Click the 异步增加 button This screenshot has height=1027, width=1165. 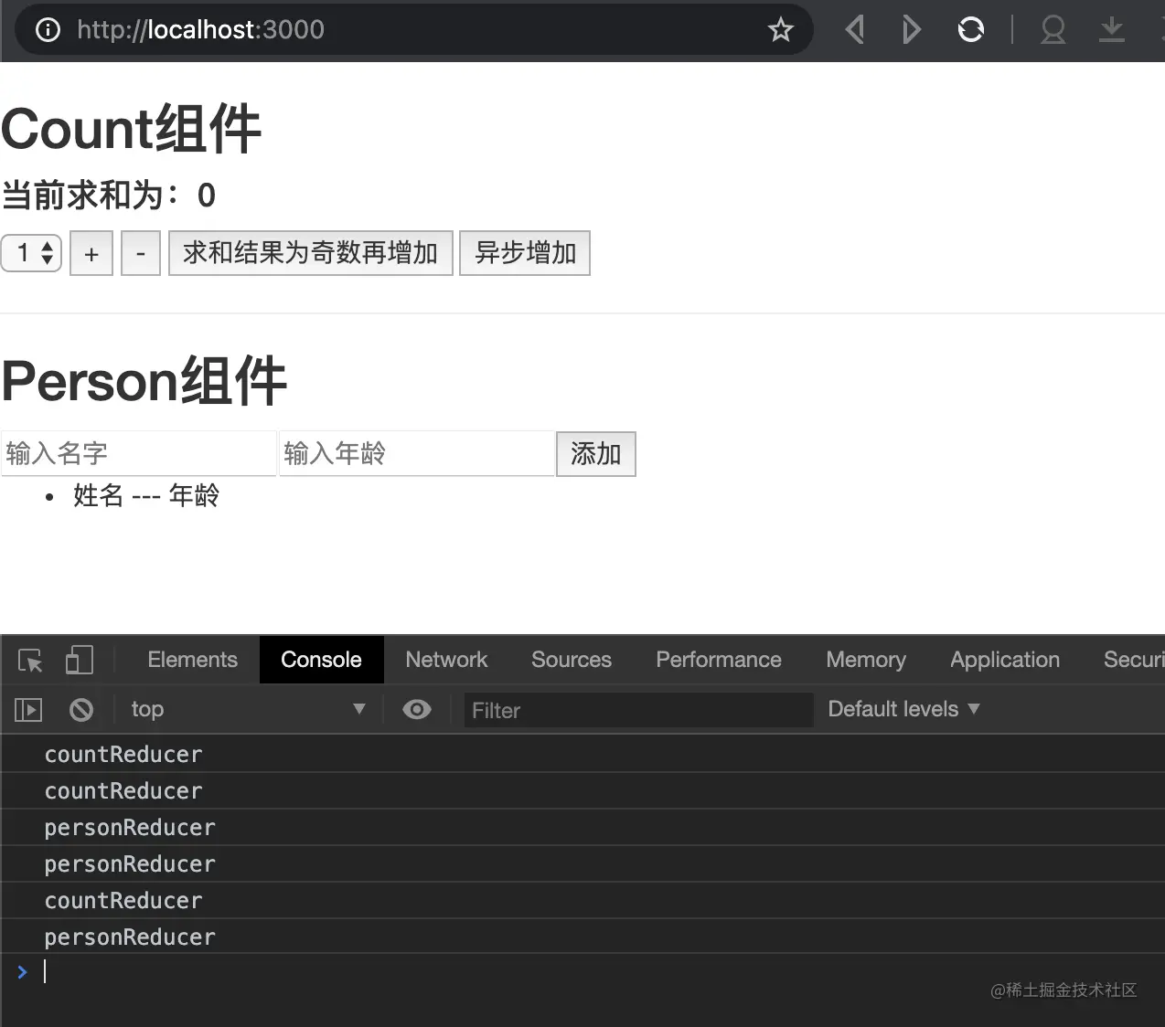pos(525,253)
